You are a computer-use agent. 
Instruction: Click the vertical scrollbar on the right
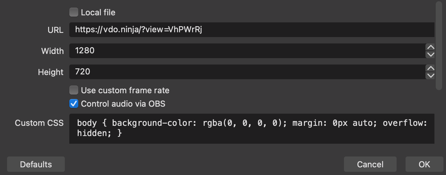click(x=439, y=45)
